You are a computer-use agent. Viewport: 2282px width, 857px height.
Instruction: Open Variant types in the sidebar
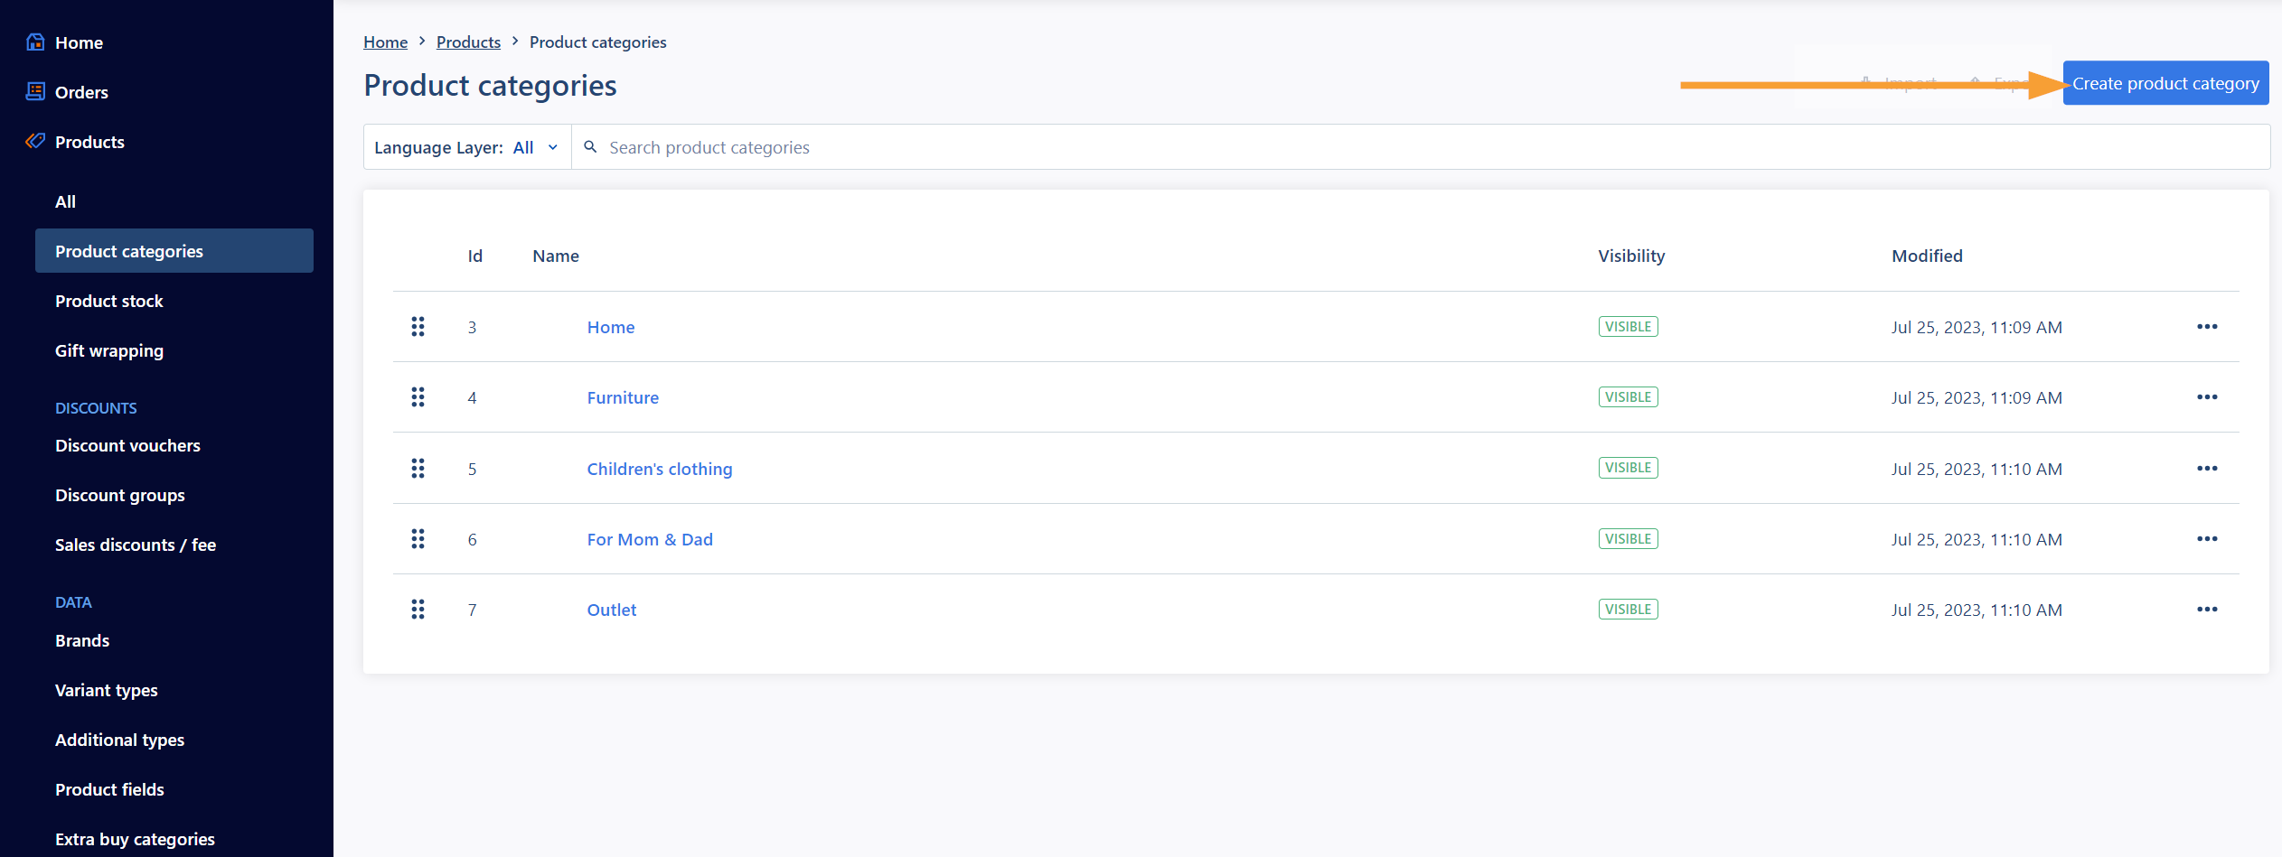point(106,690)
